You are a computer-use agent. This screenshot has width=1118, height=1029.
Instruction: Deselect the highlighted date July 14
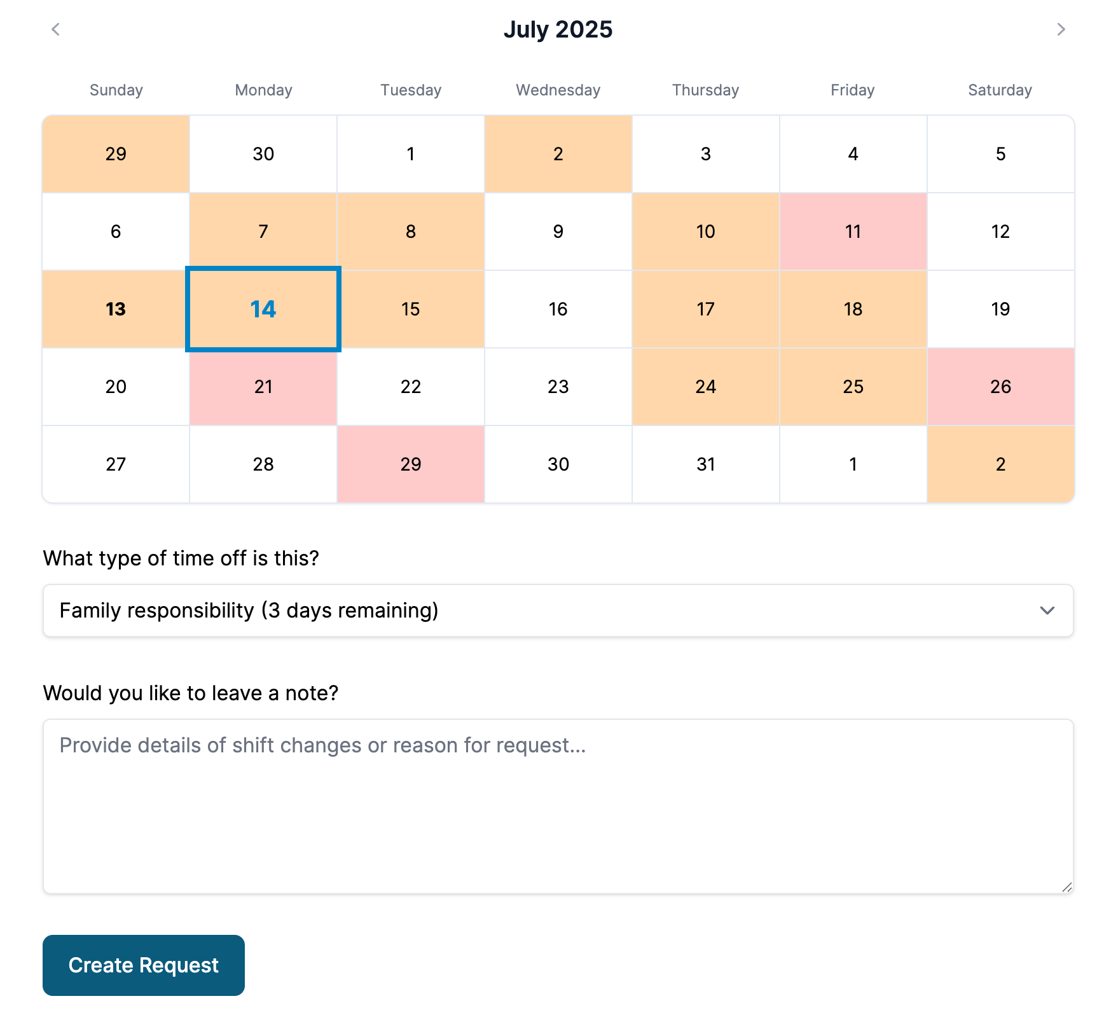tap(263, 309)
